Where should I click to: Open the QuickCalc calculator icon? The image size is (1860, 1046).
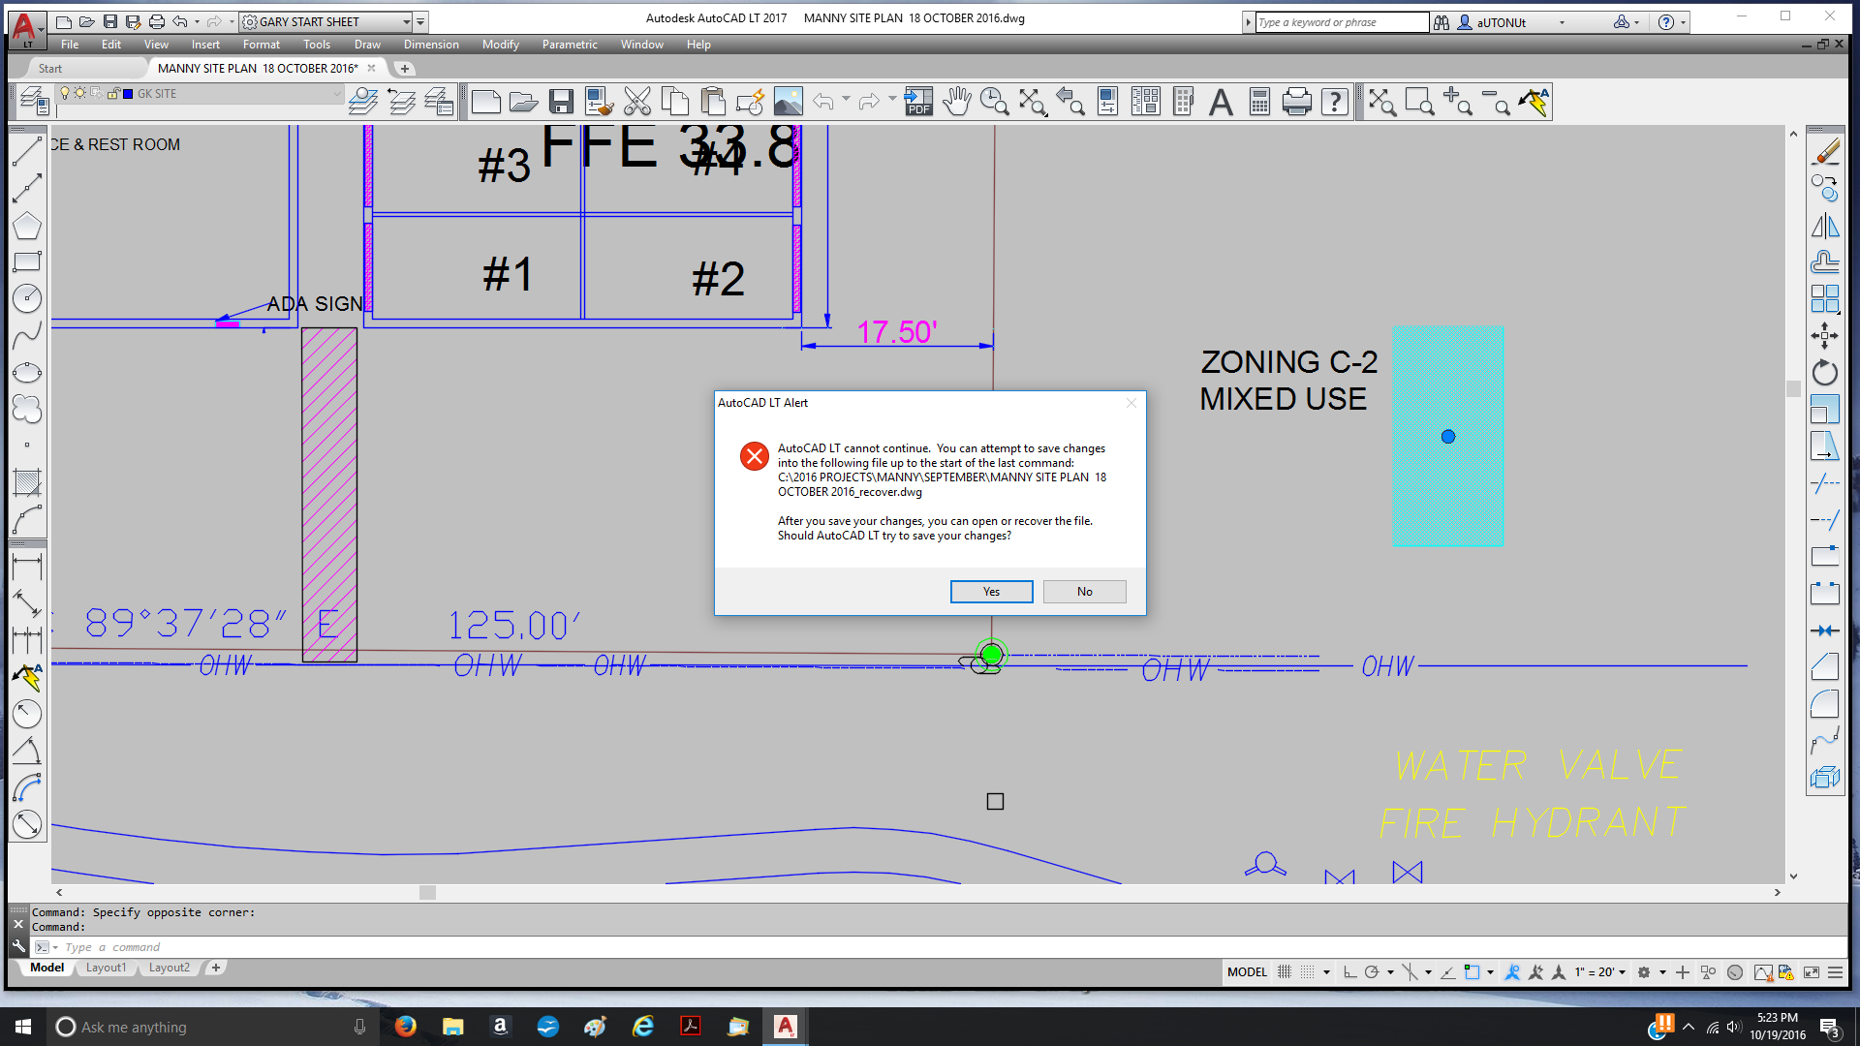[x=1258, y=101]
